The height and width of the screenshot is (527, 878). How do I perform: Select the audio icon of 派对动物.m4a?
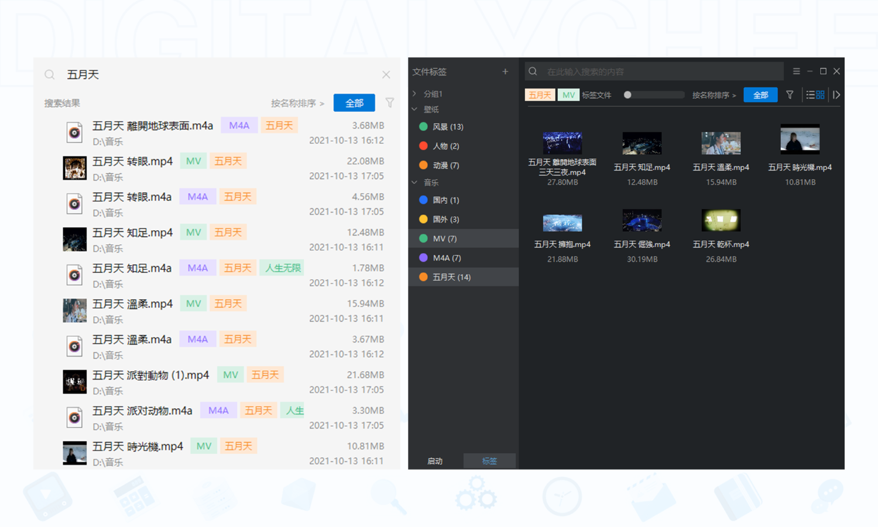point(74,418)
